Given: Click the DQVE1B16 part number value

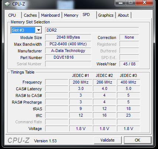Looking at the screenshot, I should coord(68,57).
